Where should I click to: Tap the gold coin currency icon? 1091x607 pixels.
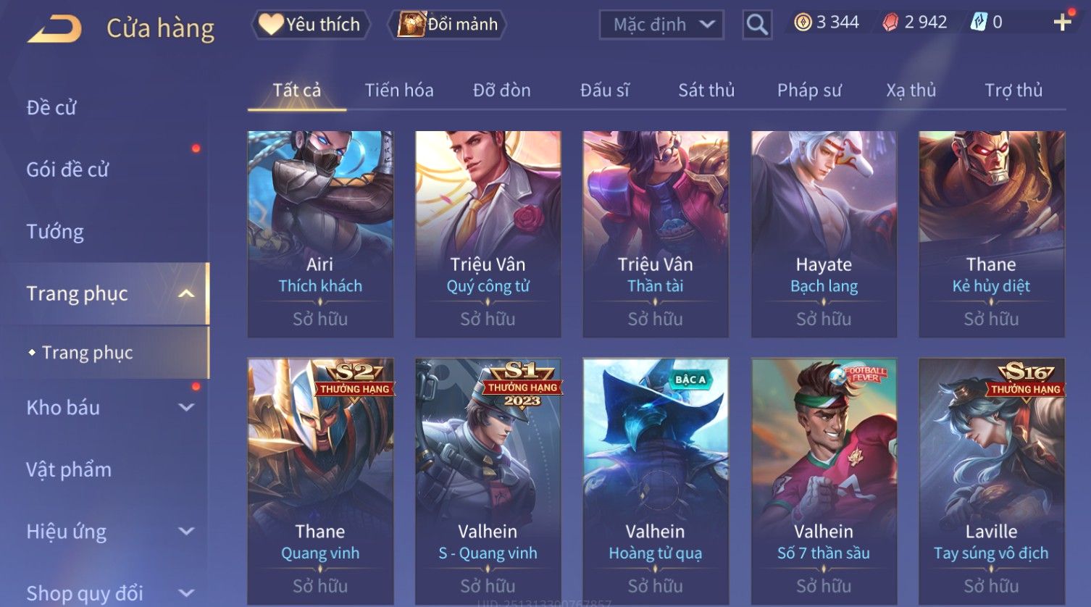coord(803,22)
